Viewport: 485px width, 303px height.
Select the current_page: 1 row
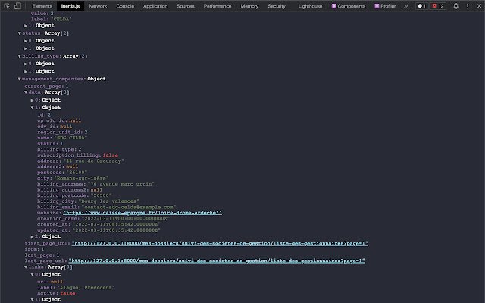click(46, 86)
